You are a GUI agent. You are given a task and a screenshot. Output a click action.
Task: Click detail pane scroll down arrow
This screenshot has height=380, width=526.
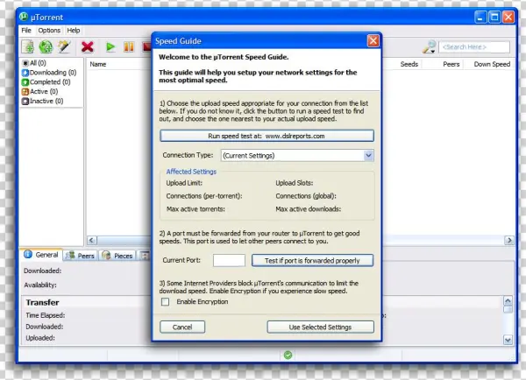click(x=508, y=340)
